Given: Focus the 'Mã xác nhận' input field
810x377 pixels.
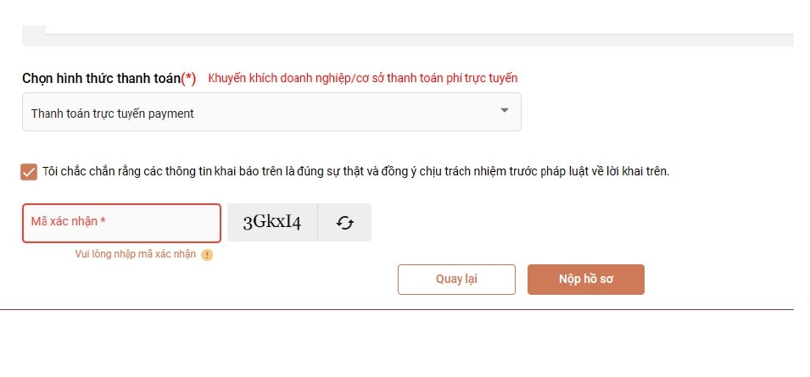Looking at the screenshot, I should point(121,223).
